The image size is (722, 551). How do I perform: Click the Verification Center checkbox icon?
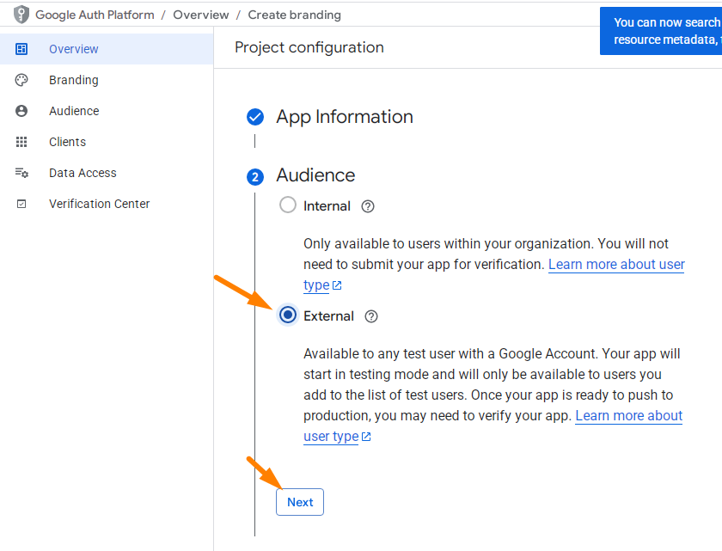pos(21,204)
